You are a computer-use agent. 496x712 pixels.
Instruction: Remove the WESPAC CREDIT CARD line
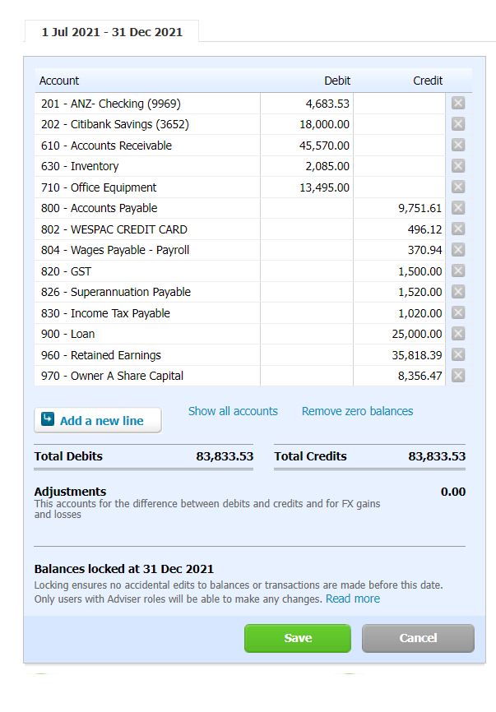[x=458, y=229]
